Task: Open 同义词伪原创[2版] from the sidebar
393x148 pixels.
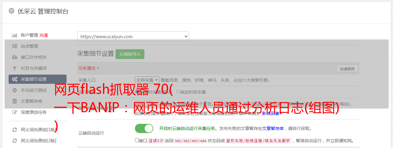Action: click(x=38, y=141)
